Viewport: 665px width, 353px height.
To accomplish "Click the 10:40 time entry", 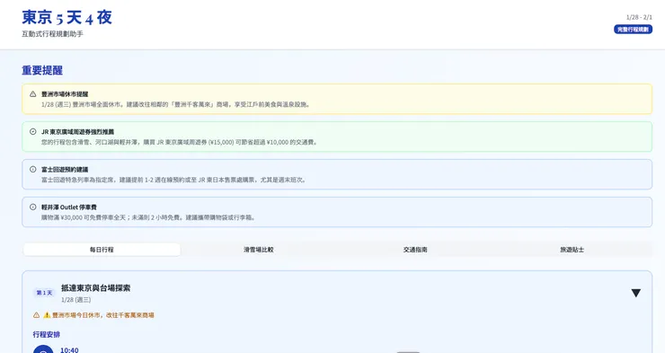I will point(69,350).
